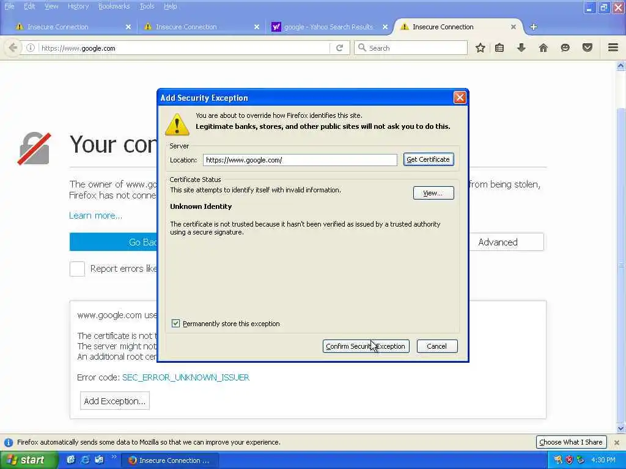Image resolution: width=626 pixels, height=469 pixels.
Task: Click Cancel in the exception dialog
Action: tap(436, 346)
